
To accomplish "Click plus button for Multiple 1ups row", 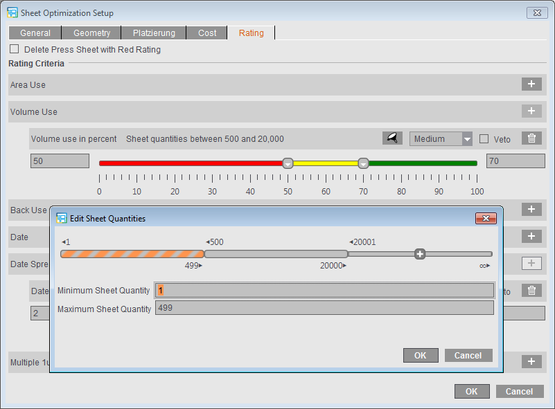I will [531, 361].
